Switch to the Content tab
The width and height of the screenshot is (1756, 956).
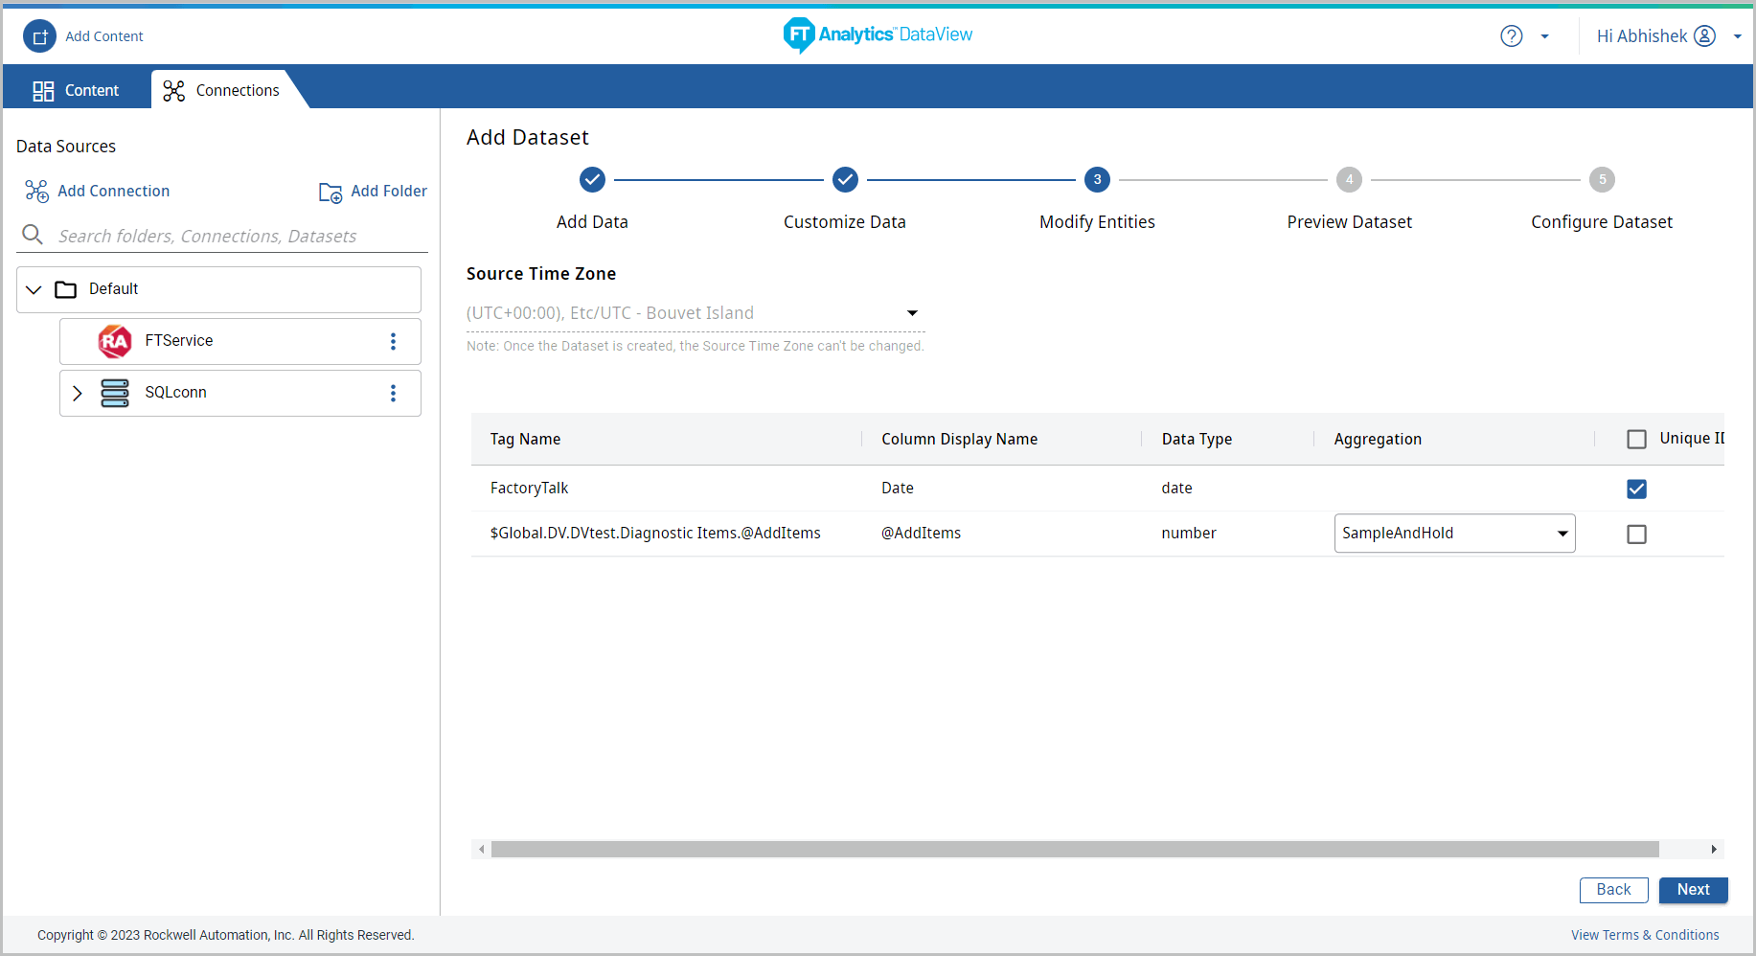77,90
